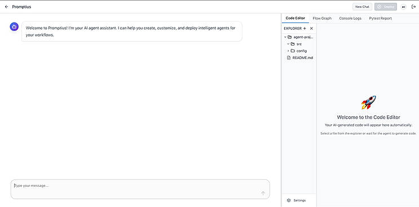This screenshot has width=419, height=207.
Task: Switch to the Flow Graph tab
Action: [322, 19]
